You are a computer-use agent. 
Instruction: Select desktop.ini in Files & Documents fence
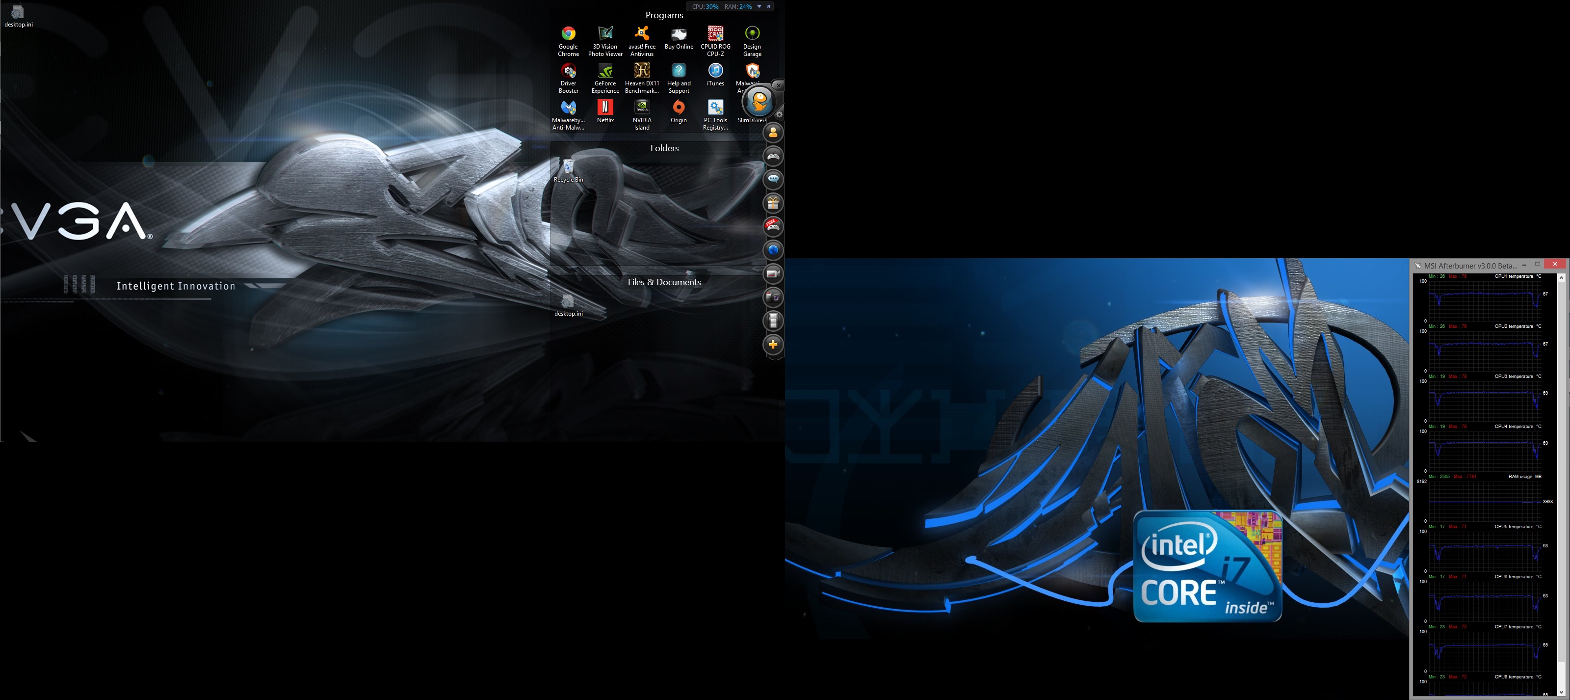pos(568,305)
